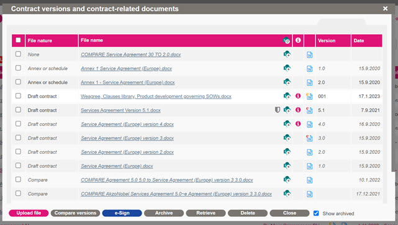Click info icon in table header
Image resolution: width=398 pixels, height=225 pixels.
(298, 40)
